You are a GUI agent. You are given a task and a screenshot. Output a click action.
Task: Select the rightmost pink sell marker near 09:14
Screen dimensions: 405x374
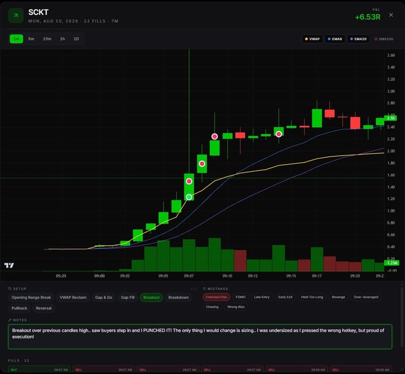pyautogui.click(x=279, y=134)
